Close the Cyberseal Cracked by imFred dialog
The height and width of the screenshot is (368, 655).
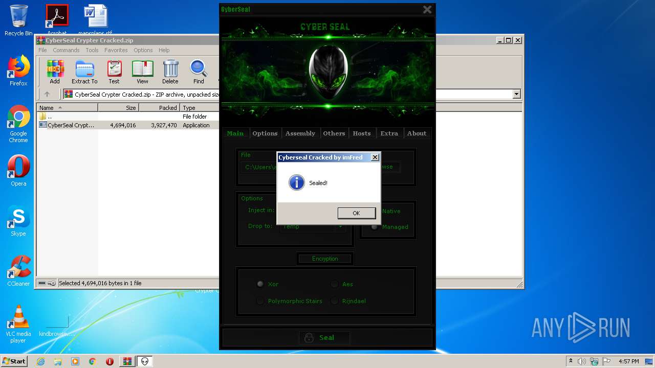coord(375,157)
